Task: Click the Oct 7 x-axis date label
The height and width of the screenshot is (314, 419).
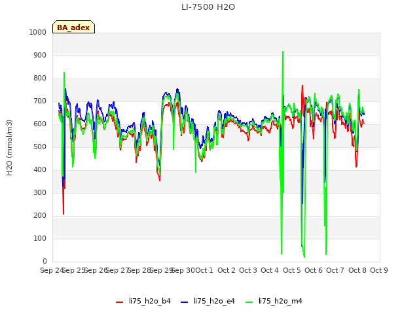Action: tap(335, 270)
